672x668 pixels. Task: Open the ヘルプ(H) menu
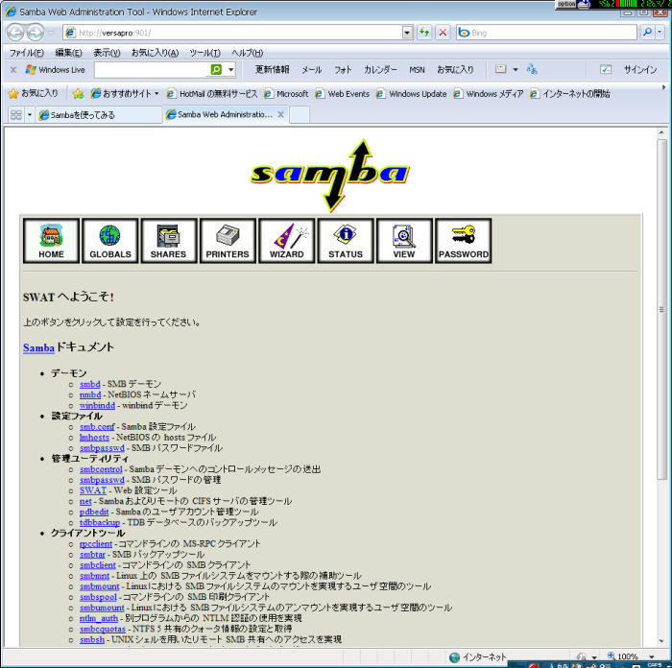248,53
